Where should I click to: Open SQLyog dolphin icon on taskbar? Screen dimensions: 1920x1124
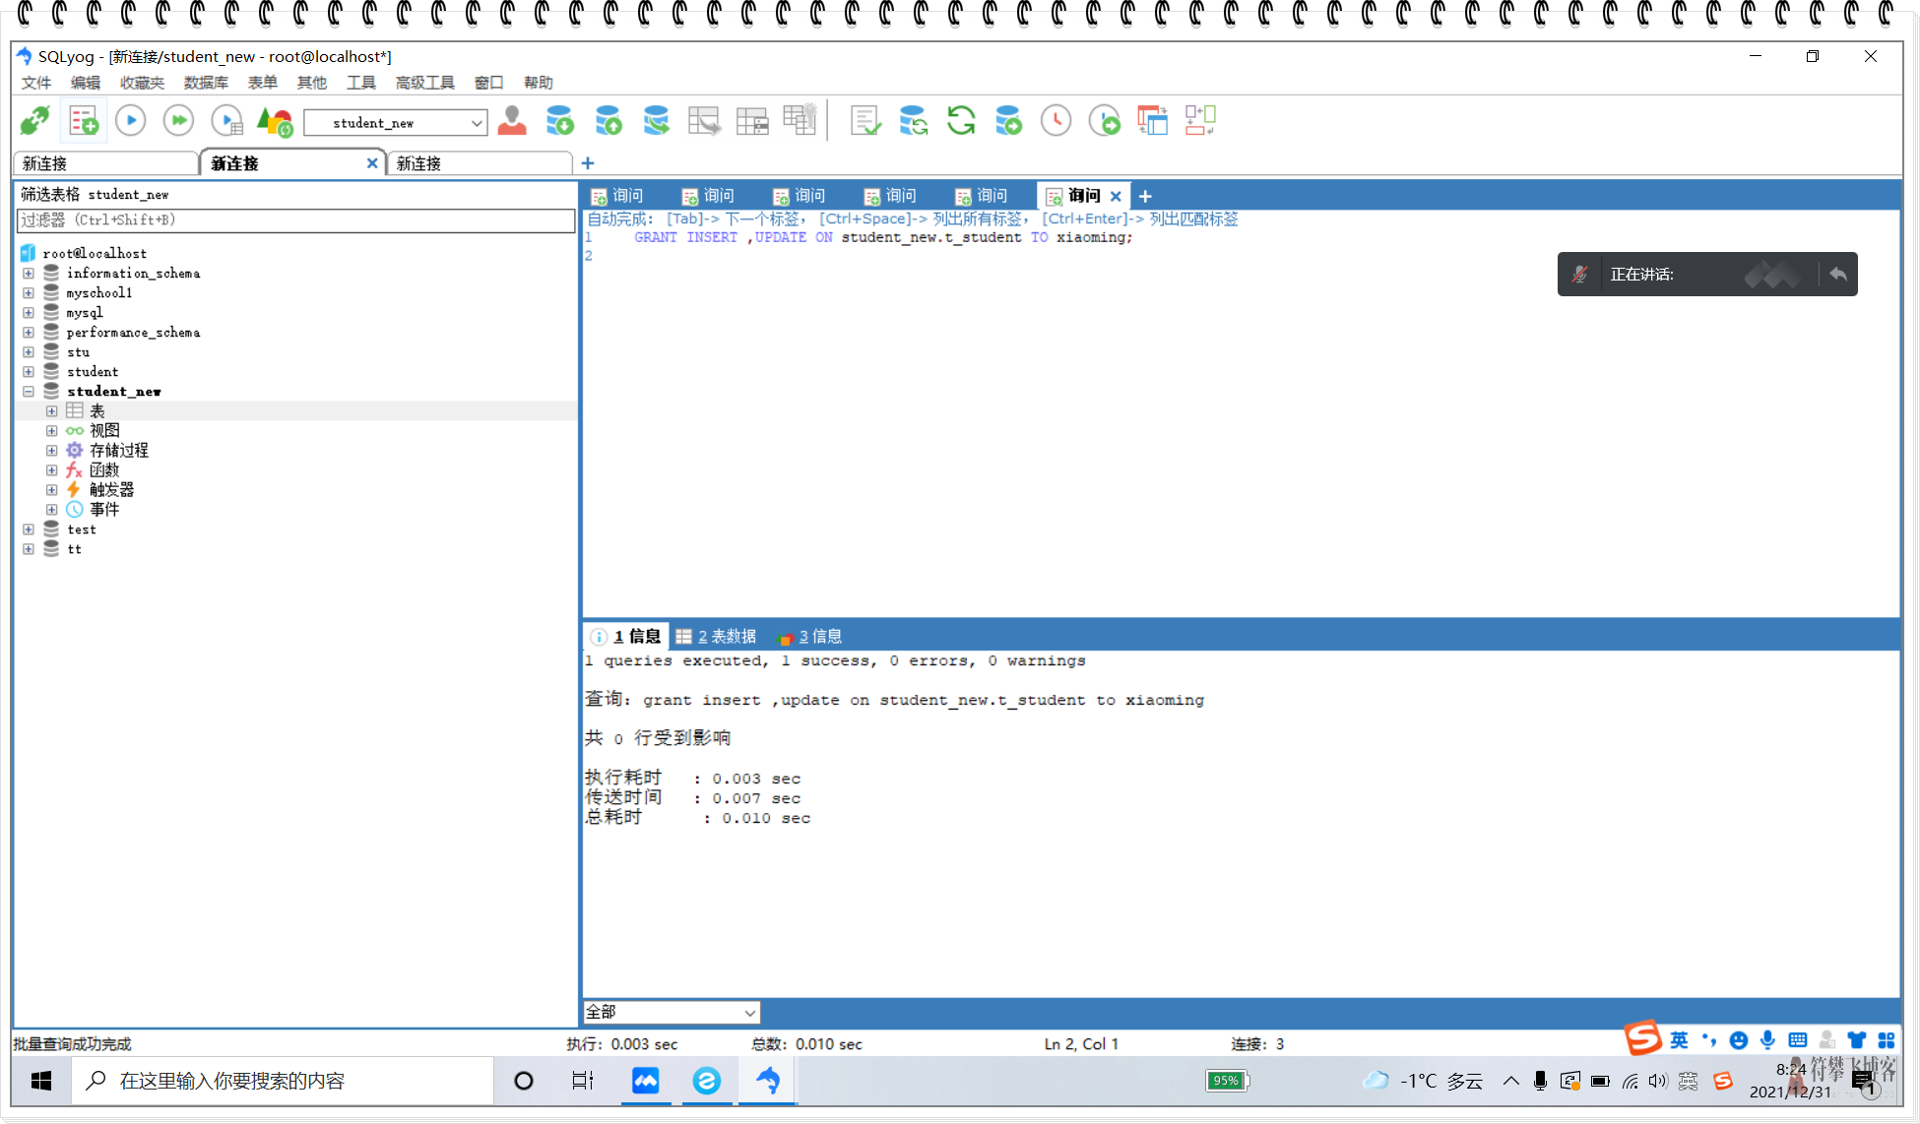pyautogui.click(x=768, y=1081)
